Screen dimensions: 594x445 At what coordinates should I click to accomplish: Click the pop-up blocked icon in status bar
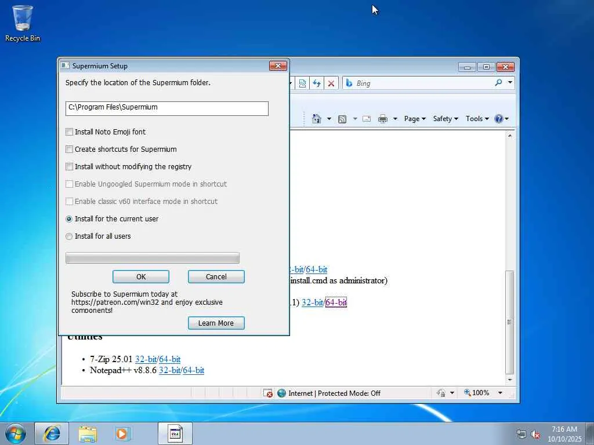(x=268, y=393)
